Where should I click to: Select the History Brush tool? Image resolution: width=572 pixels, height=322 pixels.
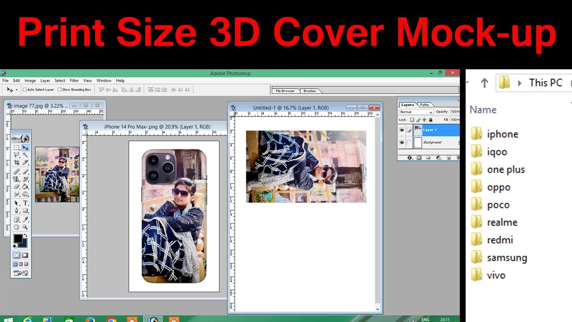[x=25, y=179]
